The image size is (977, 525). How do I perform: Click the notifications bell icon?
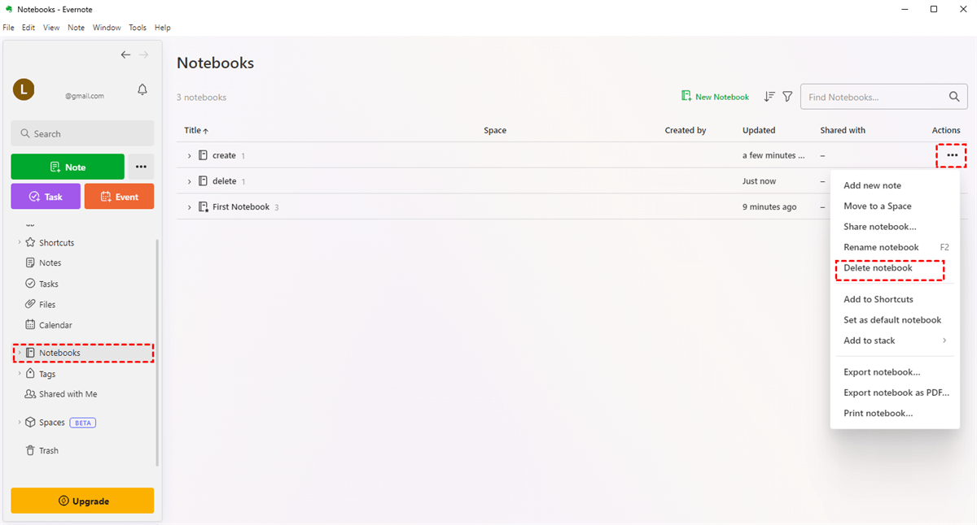[x=142, y=89]
